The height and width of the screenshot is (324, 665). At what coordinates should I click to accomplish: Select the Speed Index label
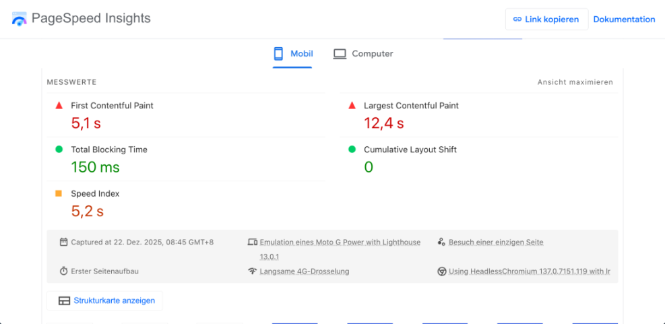click(95, 194)
